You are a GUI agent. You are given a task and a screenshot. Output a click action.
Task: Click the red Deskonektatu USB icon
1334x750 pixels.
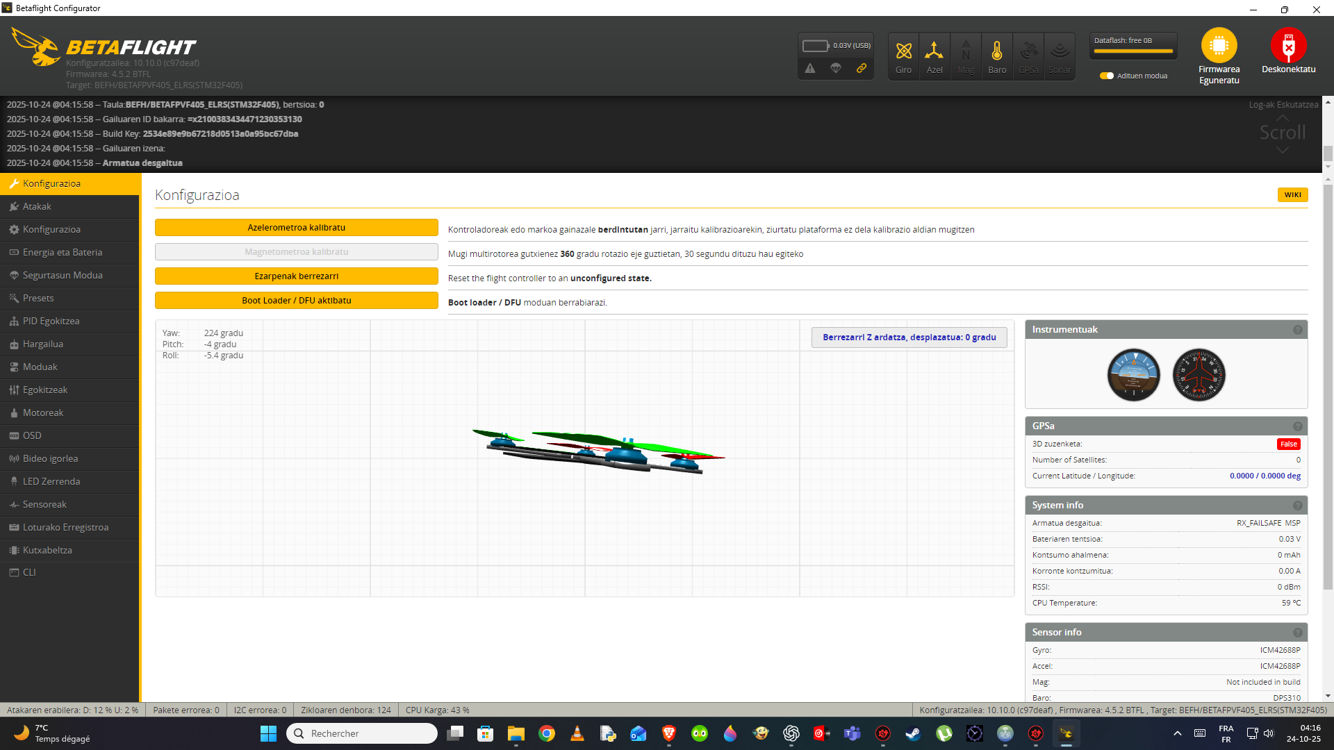[x=1288, y=46]
